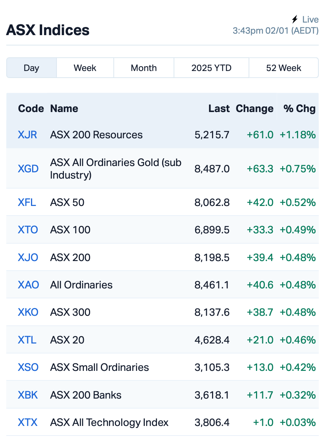Select the Day tab
Screen dimensions: 328x440
click(x=31, y=68)
